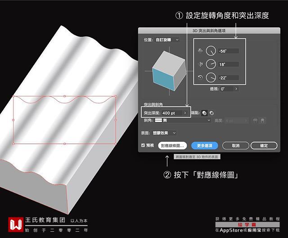Click the bevel shape swatch before 無

tap(158, 120)
